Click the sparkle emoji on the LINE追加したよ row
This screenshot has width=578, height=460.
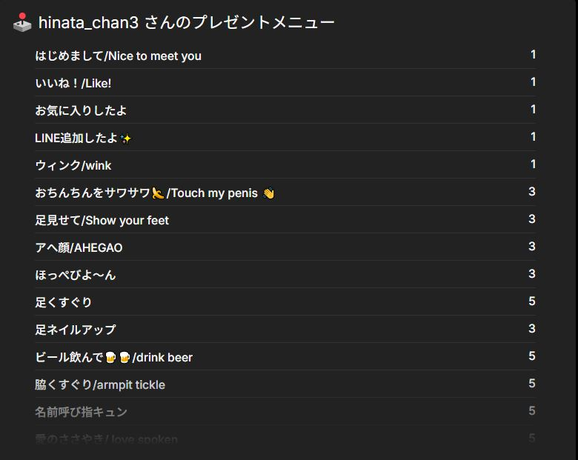(126, 139)
